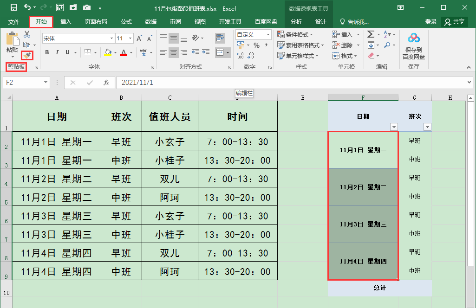Click the formula bar showing 2021/11/1

tap(292, 83)
